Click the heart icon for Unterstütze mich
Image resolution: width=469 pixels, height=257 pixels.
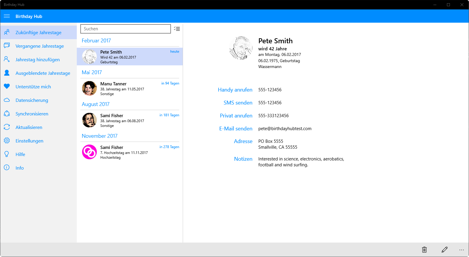pyautogui.click(x=7, y=86)
